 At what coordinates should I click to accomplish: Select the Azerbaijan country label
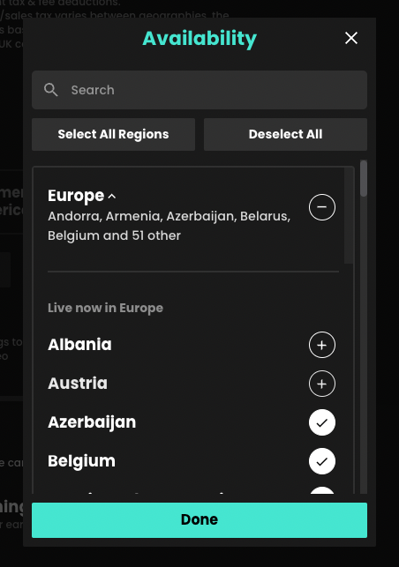point(92,422)
